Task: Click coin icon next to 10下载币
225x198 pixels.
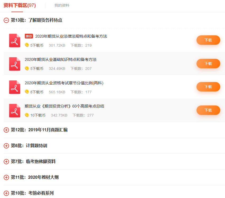Action: click(x=27, y=115)
